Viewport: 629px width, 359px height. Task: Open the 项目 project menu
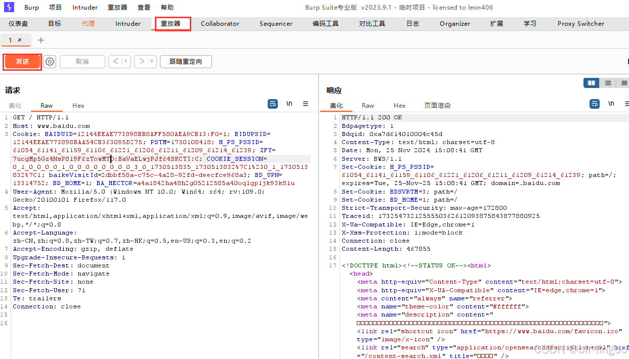click(55, 7)
